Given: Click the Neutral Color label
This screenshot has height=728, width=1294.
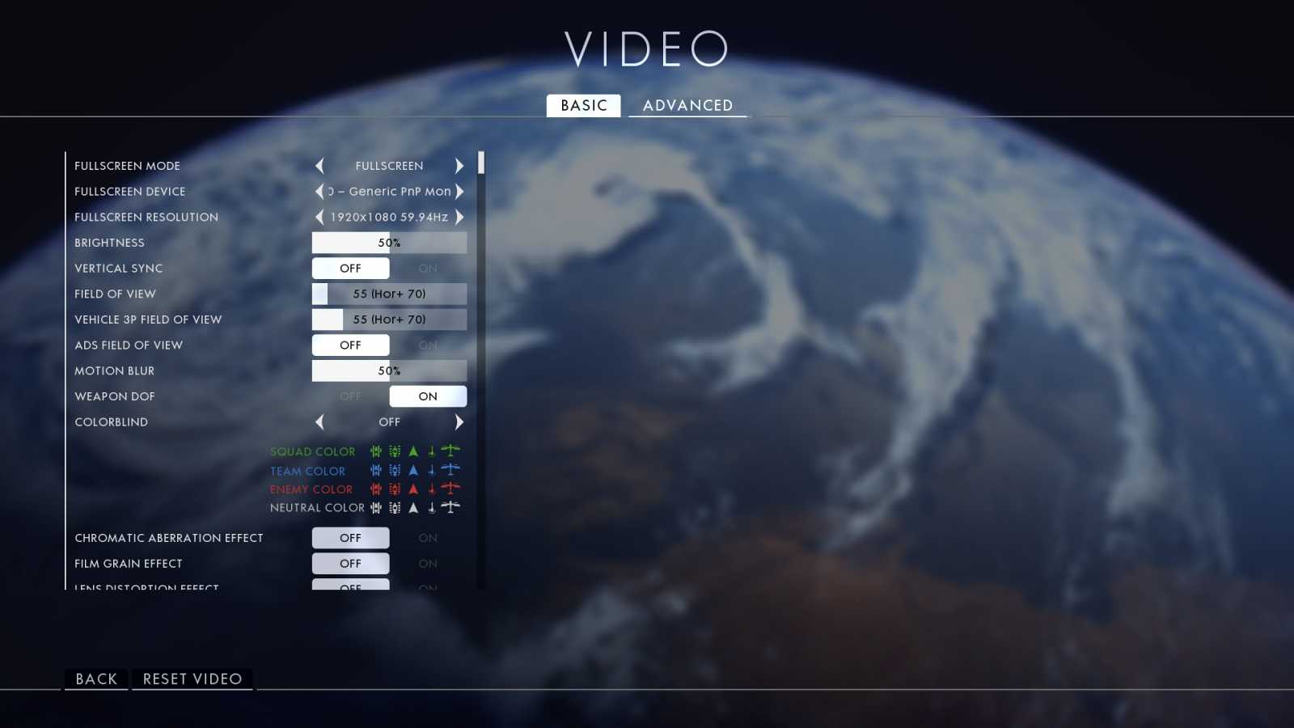Looking at the screenshot, I should pos(317,508).
